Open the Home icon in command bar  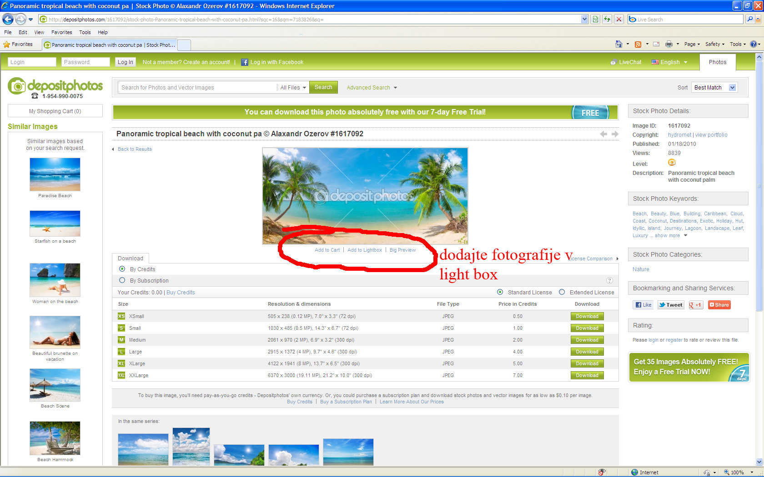pos(619,44)
